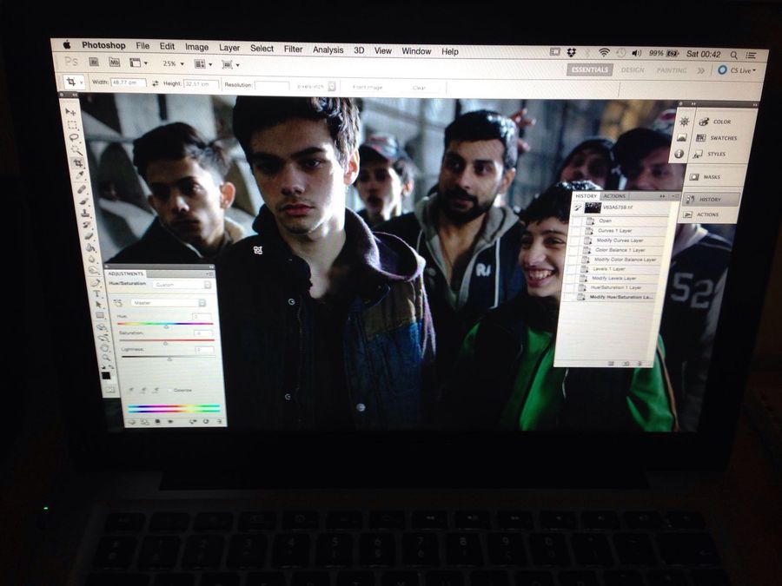Viewport: 782px width, 586px height.
Task: Select the Path Selection tool
Action: coord(98,304)
